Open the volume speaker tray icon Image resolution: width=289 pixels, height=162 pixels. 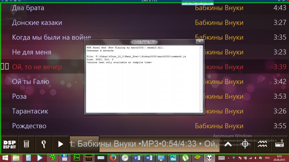(255, 158)
